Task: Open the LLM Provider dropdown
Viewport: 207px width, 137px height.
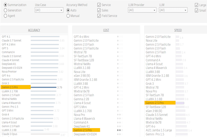Action: click(142, 10)
